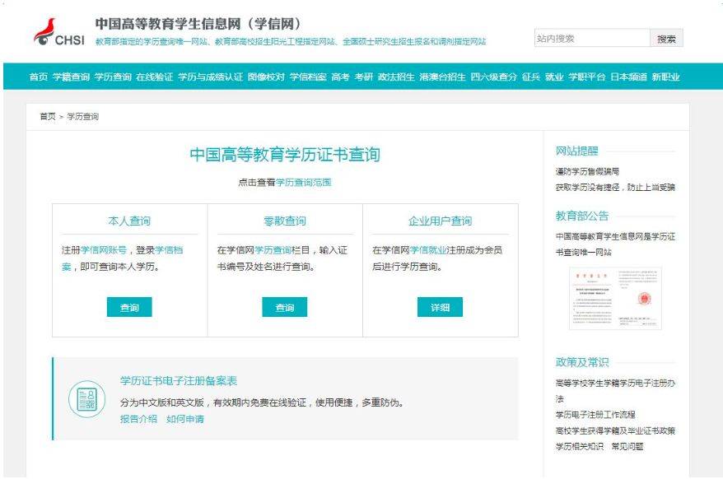Open the 如何申请 link
The image size is (723, 479).
(x=184, y=419)
